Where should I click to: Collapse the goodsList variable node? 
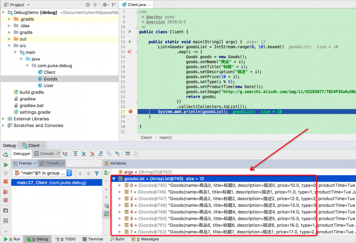[x=114, y=178]
